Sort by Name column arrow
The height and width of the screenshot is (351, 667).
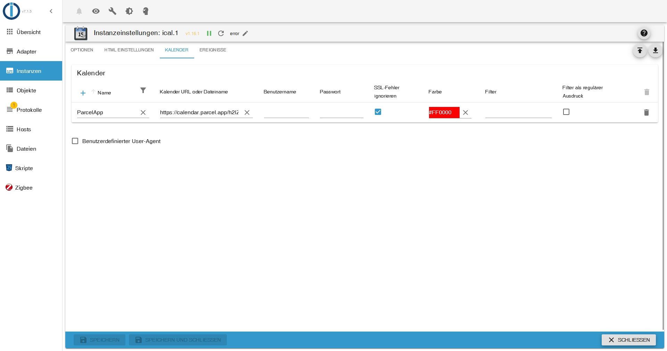(x=93, y=92)
